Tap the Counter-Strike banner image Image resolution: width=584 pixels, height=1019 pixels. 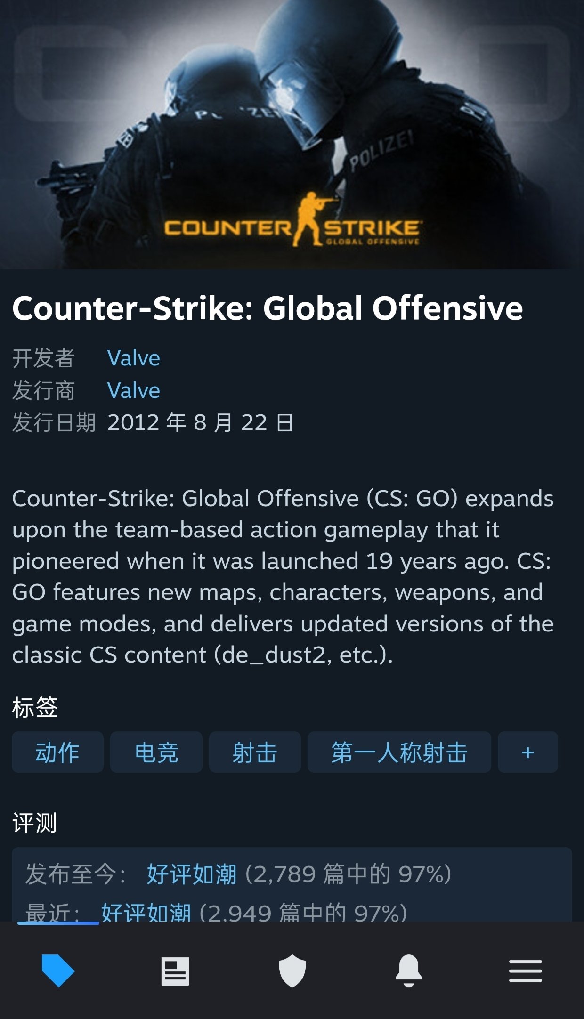click(x=292, y=135)
